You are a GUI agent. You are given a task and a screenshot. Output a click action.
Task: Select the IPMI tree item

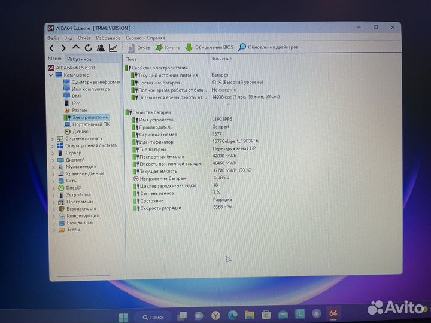pos(72,103)
